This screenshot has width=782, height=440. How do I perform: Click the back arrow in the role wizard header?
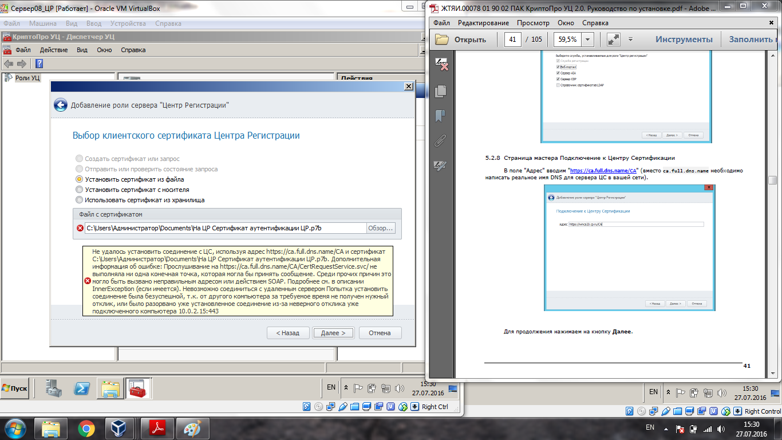click(x=61, y=105)
